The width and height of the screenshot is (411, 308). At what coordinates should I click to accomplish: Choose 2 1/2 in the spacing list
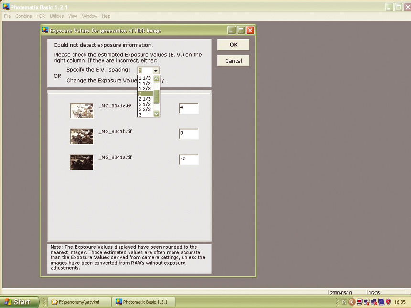point(145,104)
